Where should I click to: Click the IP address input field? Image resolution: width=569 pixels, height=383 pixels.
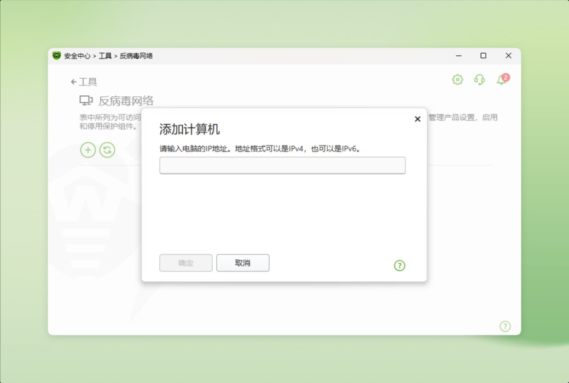point(282,165)
